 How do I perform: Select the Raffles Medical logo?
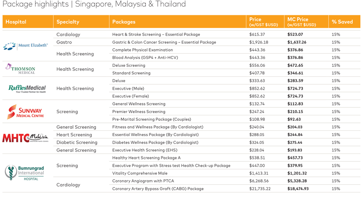point(27,88)
